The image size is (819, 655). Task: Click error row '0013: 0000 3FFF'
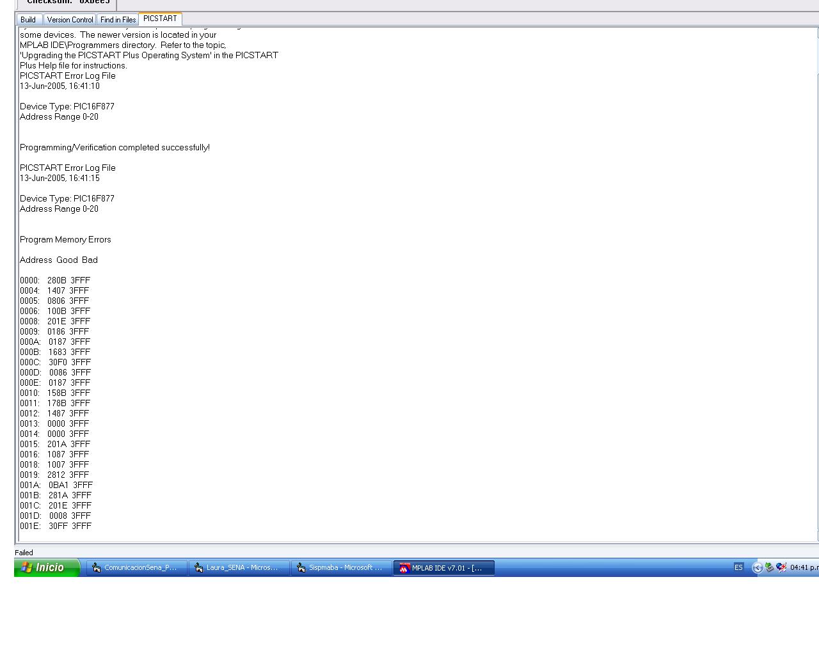[54, 423]
